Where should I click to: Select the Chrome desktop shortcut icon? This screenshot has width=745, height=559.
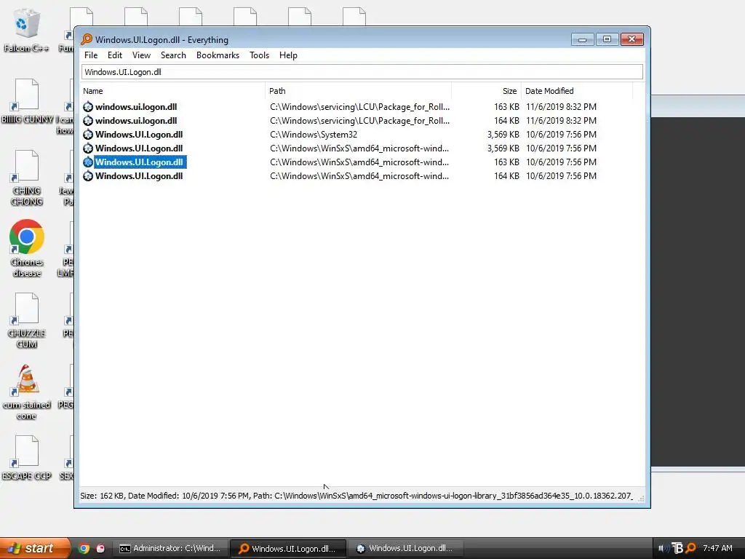pos(27,237)
